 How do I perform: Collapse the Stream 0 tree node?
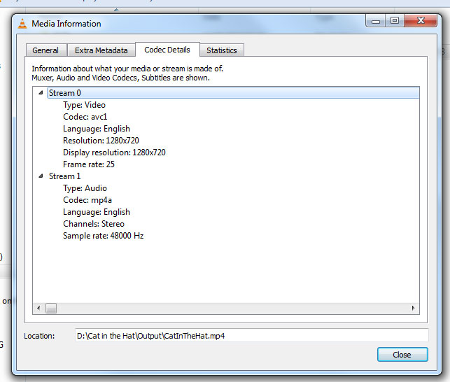pos(41,93)
